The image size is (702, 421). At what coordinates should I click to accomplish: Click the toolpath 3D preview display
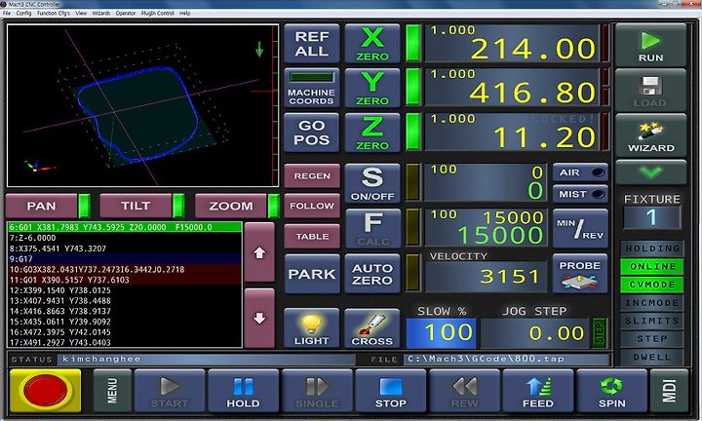142,105
